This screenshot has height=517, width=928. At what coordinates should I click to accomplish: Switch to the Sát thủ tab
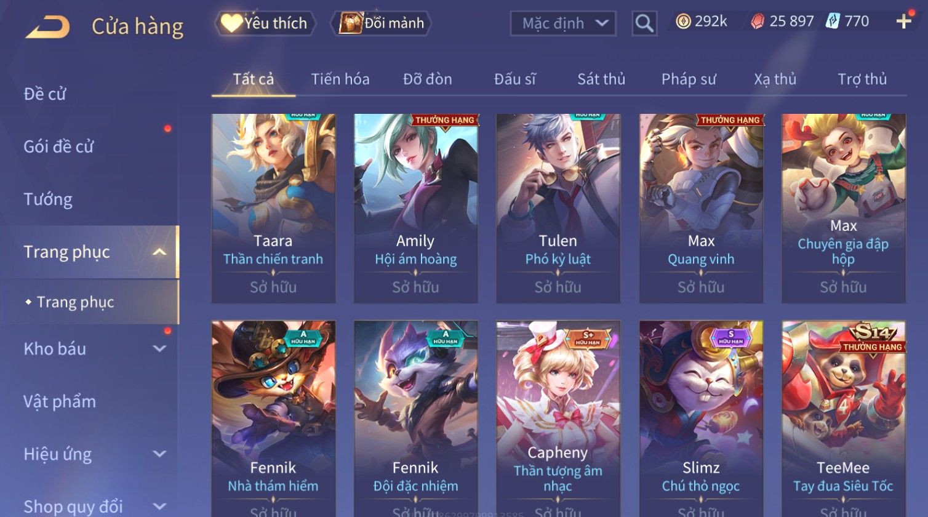(x=601, y=79)
